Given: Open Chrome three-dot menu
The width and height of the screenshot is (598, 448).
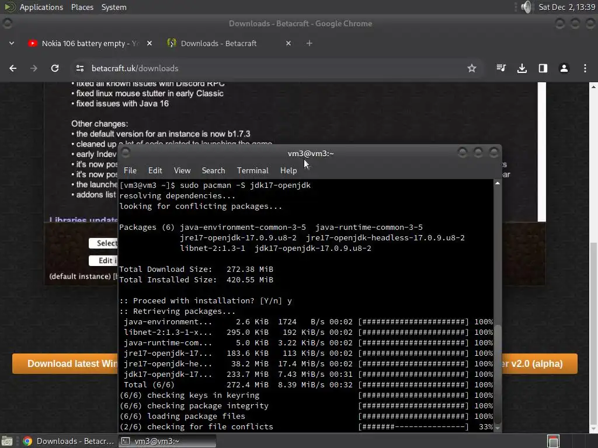Looking at the screenshot, I should [x=585, y=68].
